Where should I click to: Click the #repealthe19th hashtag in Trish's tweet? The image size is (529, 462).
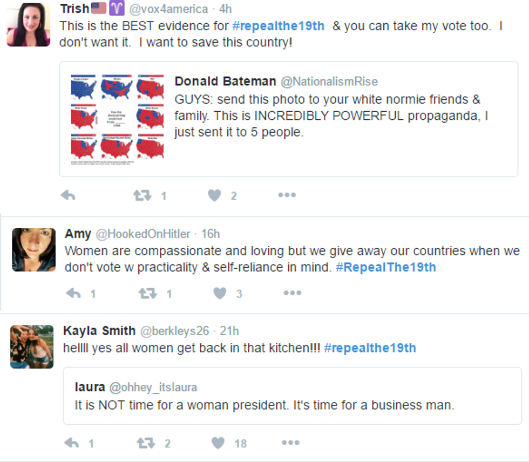[279, 26]
